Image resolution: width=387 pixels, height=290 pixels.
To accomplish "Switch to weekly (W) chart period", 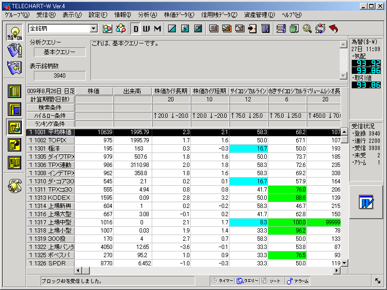I will [x=146, y=29].
